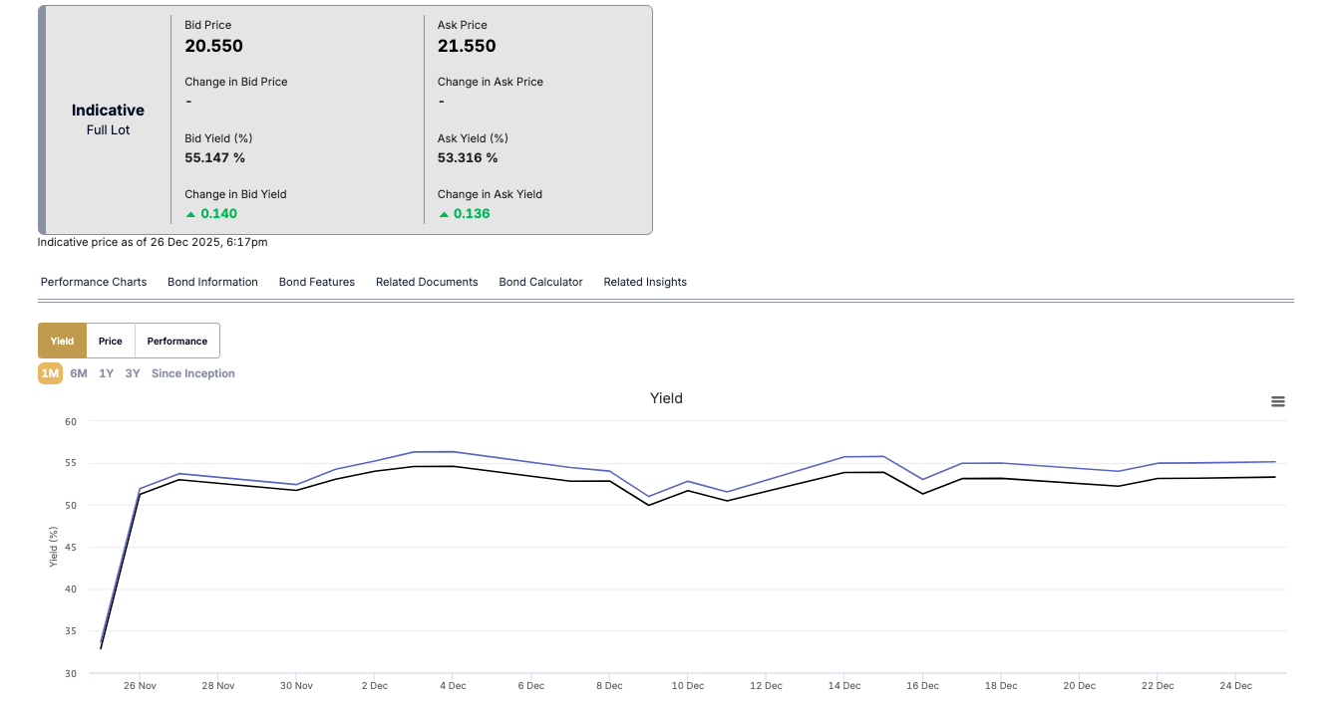View the Related Documents tab
Image resolution: width=1334 pixels, height=704 pixels.
click(x=427, y=282)
